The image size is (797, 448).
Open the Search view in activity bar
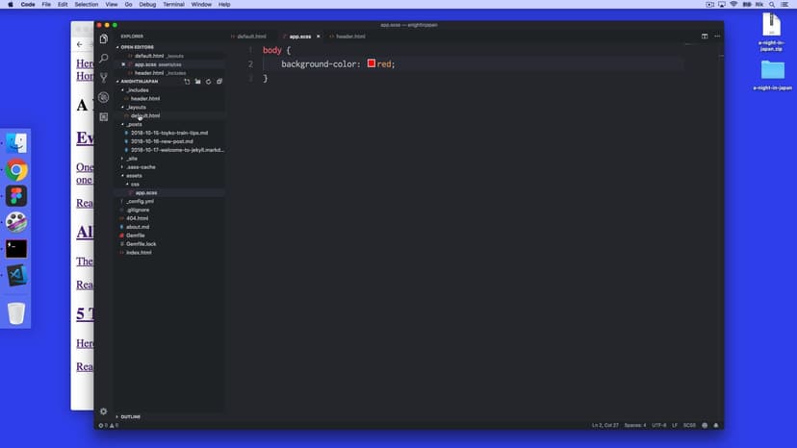(x=104, y=59)
